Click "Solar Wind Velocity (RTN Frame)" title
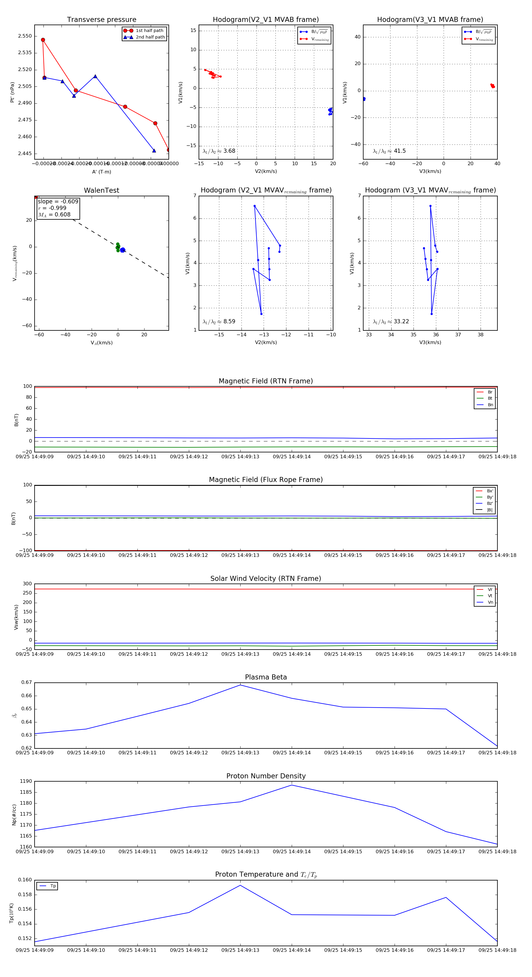The height and width of the screenshot is (977, 532). coord(266,579)
